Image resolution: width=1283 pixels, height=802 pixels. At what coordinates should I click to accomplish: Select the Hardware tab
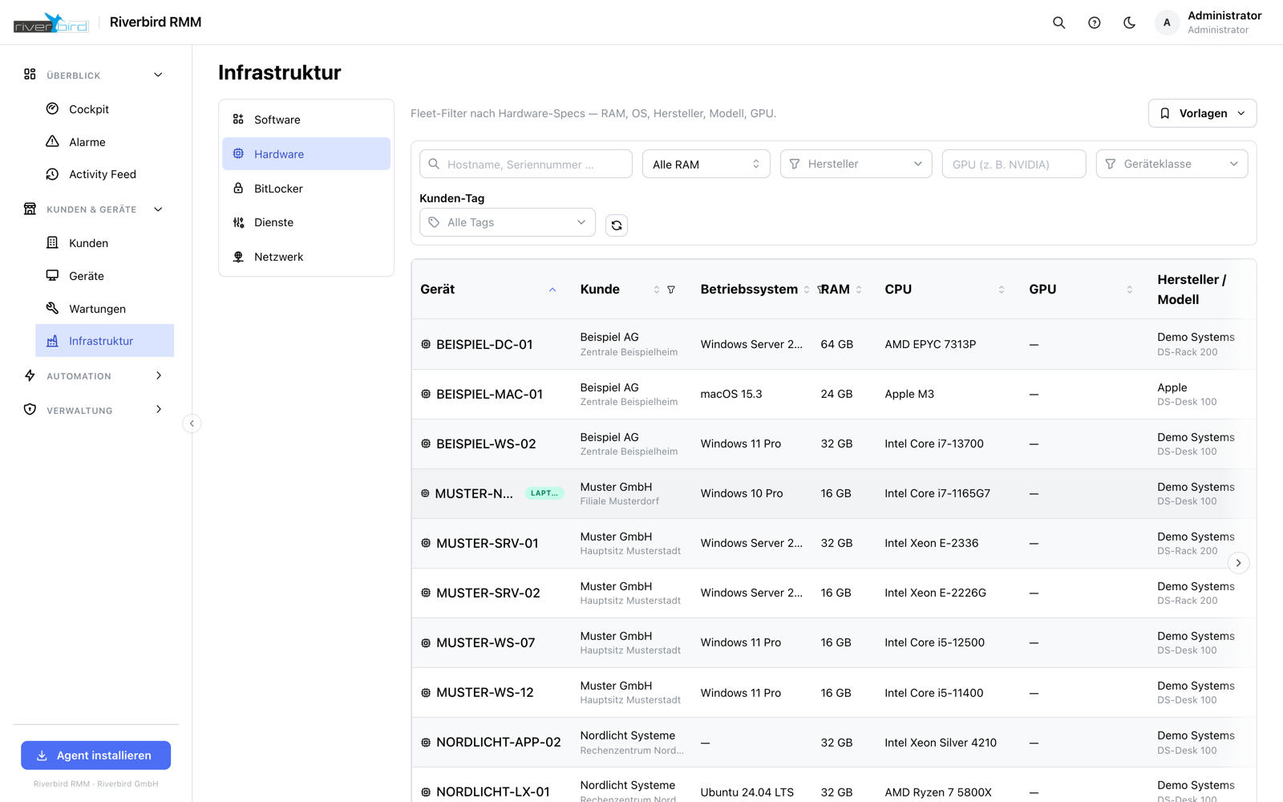[306, 154]
